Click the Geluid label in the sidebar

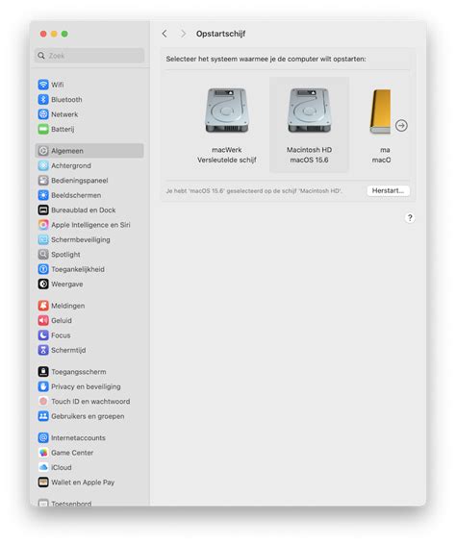(62, 320)
